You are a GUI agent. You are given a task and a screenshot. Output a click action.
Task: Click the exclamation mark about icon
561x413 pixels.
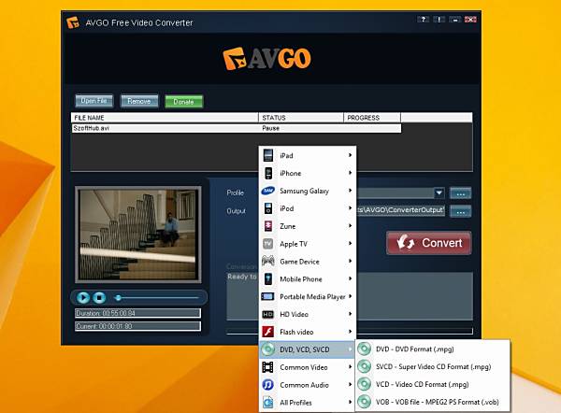pos(439,20)
